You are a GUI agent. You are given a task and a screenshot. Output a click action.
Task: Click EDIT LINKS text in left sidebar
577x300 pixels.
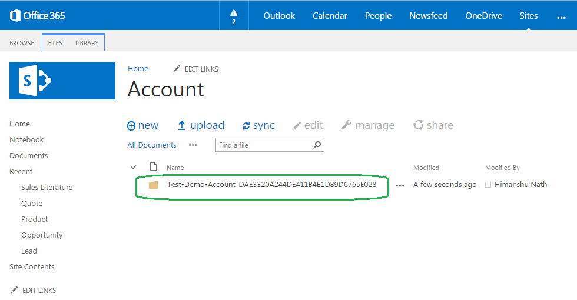tap(39, 291)
